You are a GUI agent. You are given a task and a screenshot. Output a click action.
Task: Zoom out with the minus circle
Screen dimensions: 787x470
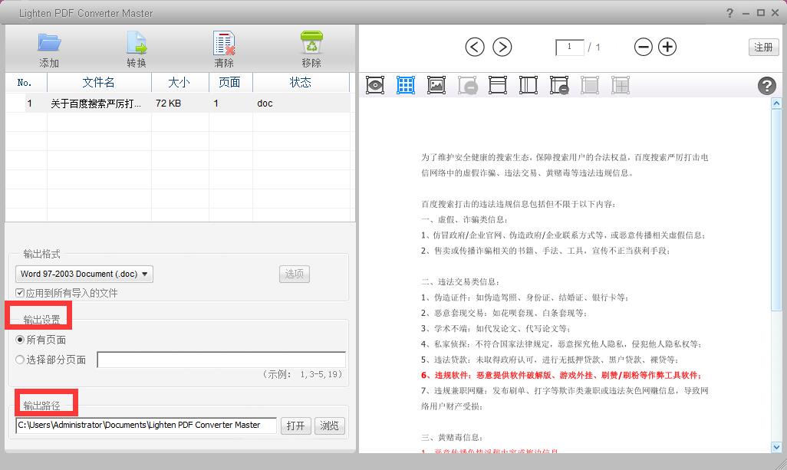click(x=643, y=47)
